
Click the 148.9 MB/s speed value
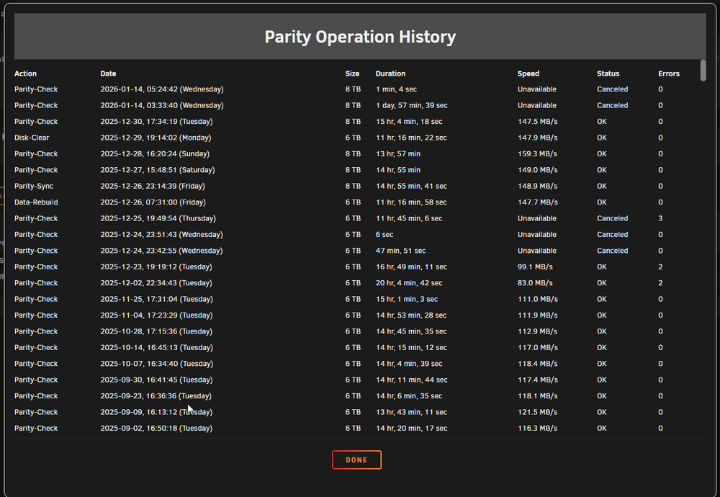pos(537,186)
